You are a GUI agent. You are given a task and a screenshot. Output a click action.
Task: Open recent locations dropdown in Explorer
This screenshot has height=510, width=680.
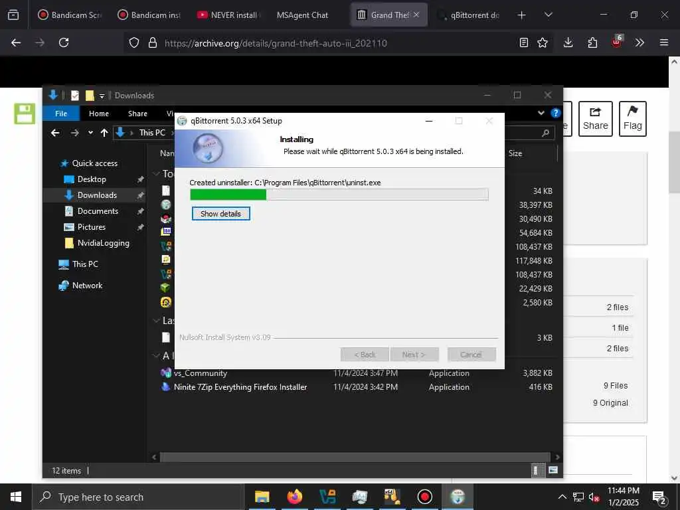(x=90, y=133)
